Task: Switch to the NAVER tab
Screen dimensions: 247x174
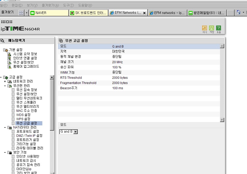Action: (x=49, y=13)
